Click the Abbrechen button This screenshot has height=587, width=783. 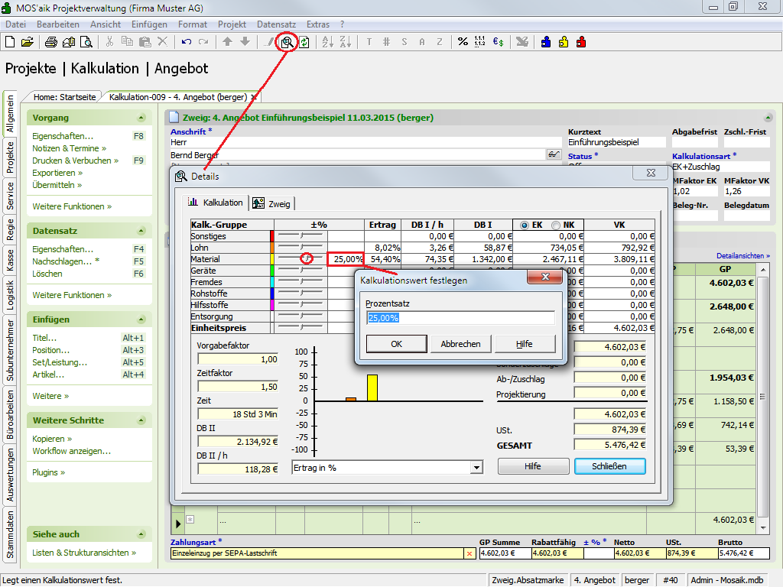[460, 344]
